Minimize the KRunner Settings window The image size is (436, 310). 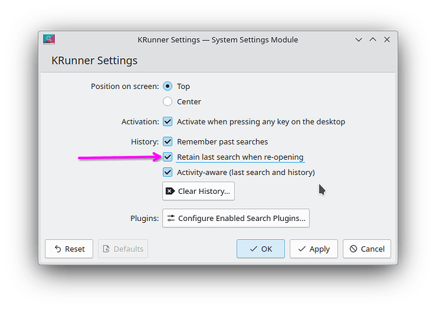click(359, 39)
